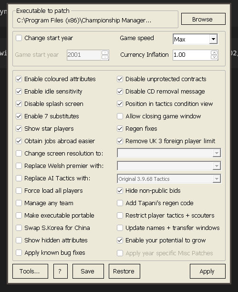Toggle Hide non-public bids
Image resolution: width=238 pixels, height=292 pixels.
point(120,191)
